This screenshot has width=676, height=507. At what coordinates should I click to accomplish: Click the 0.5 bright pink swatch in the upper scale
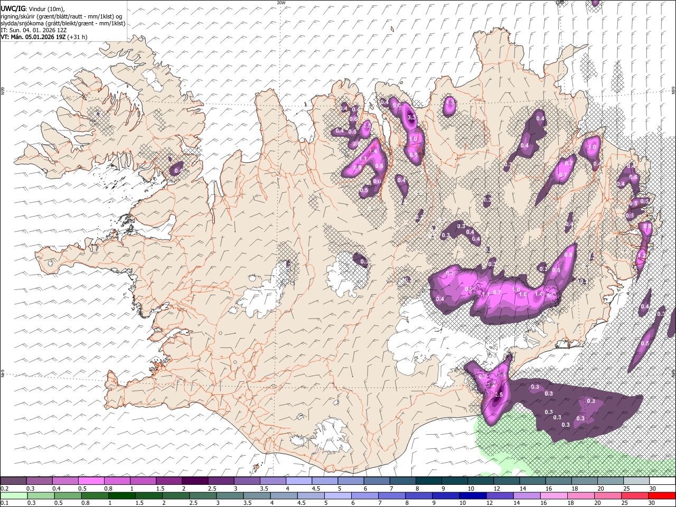[91, 481]
